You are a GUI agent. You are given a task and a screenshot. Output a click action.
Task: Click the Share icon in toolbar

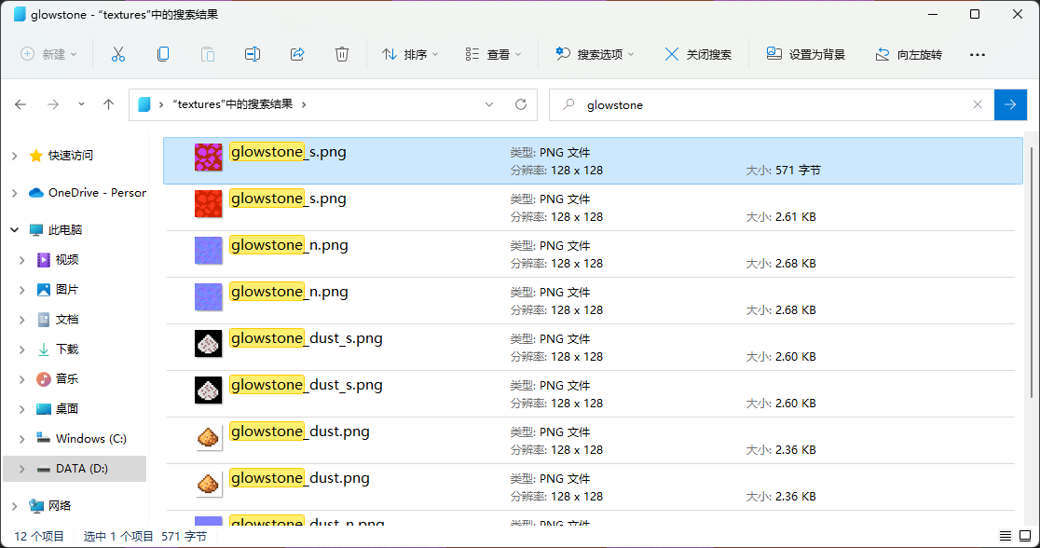[297, 54]
